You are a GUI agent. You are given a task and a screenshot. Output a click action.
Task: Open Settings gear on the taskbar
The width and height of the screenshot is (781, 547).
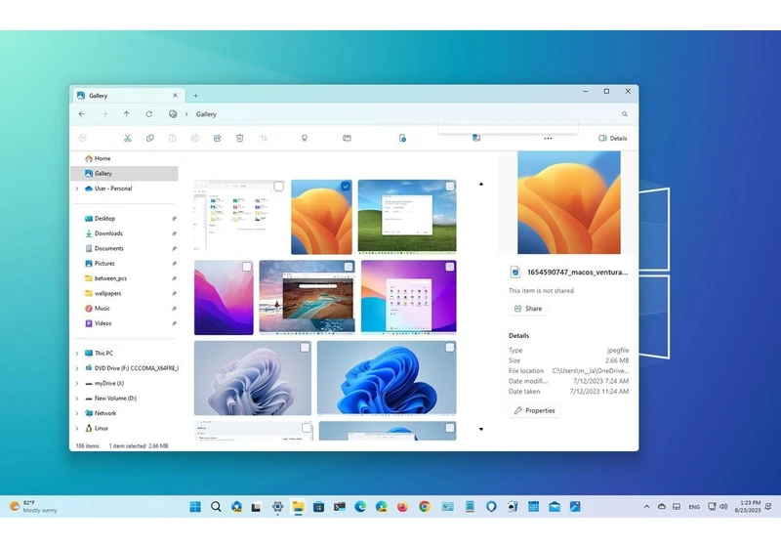tap(277, 507)
